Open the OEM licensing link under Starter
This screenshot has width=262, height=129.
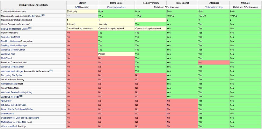pyautogui.click(x=82, y=7)
